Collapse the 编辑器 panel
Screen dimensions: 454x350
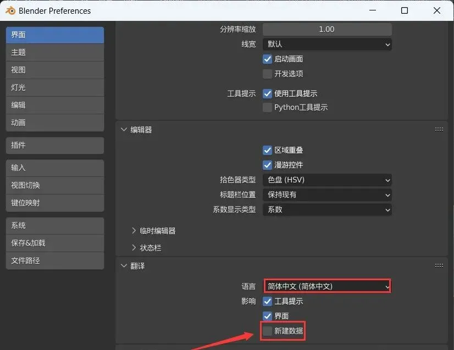click(x=124, y=130)
